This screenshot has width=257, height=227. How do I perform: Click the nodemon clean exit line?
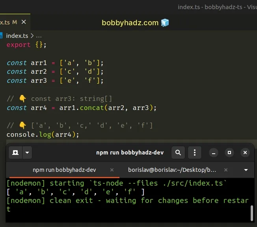[128, 205]
